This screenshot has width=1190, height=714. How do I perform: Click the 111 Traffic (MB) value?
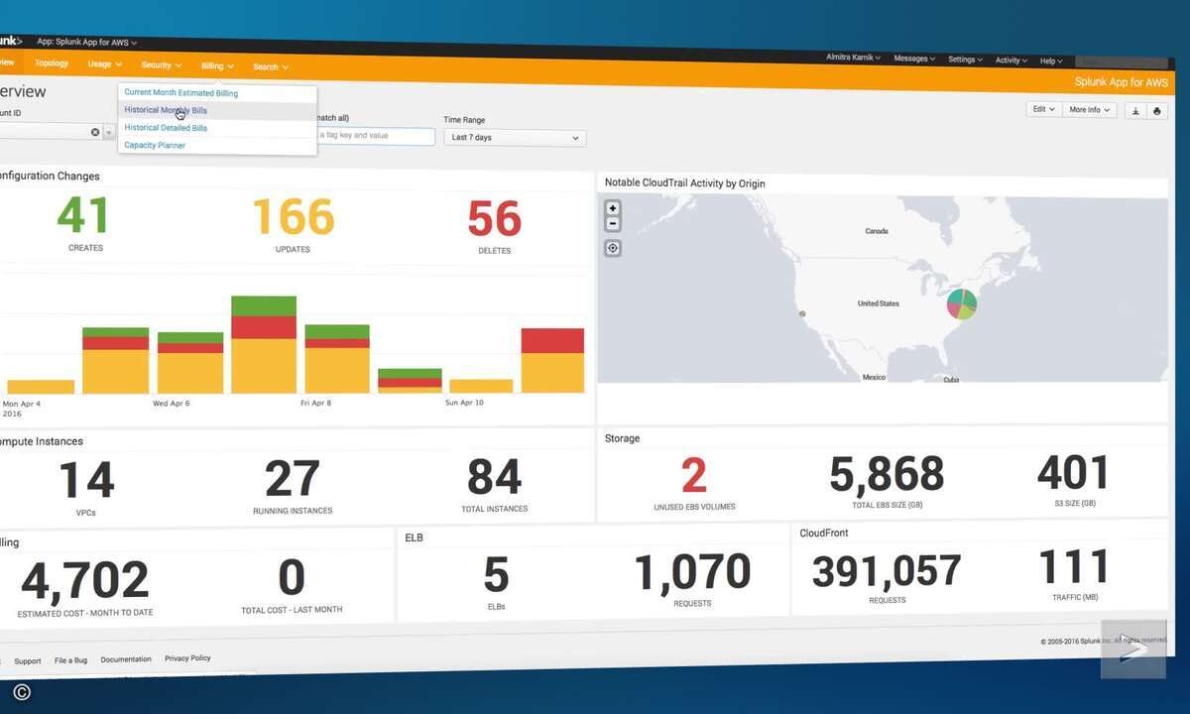pos(1074,568)
